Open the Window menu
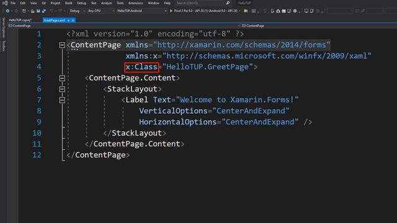The image size is (397, 223). pos(153,3)
